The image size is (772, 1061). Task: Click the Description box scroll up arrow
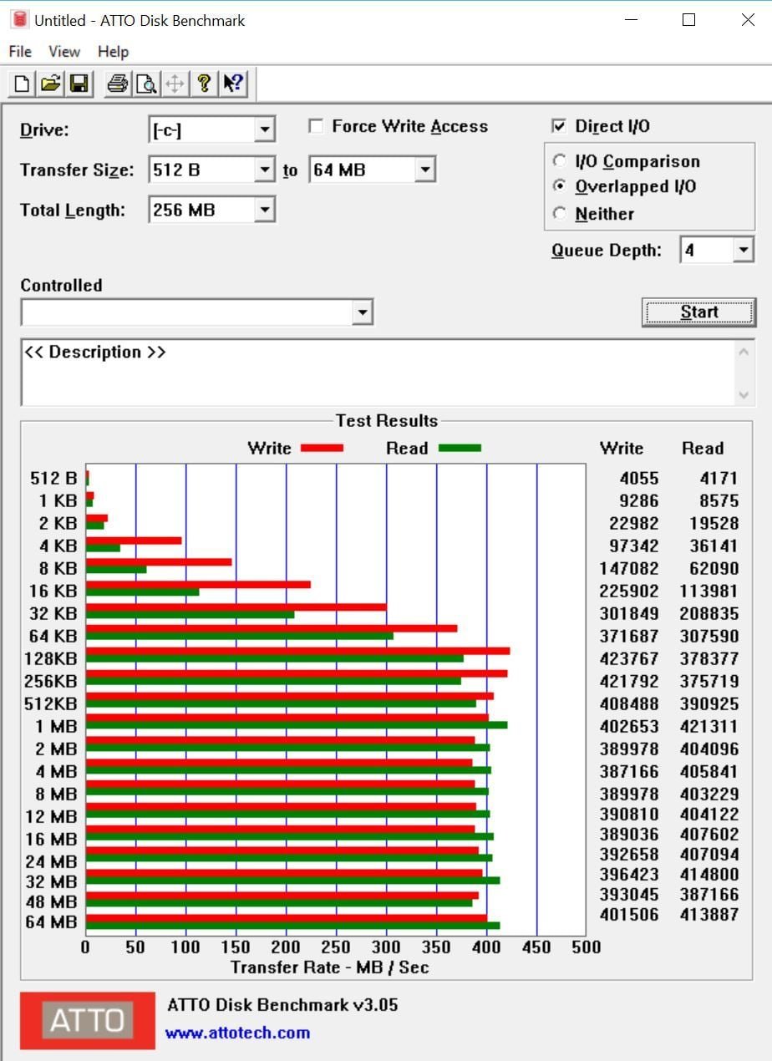pos(744,352)
